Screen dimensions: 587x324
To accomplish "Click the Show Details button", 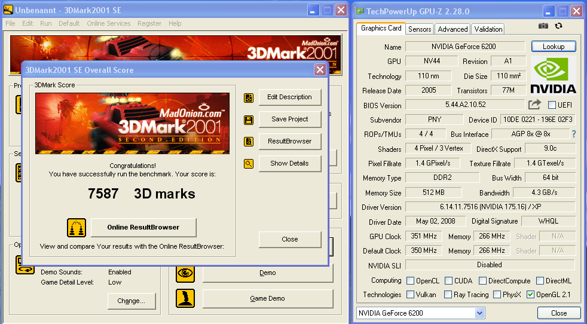I will pyautogui.click(x=290, y=163).
